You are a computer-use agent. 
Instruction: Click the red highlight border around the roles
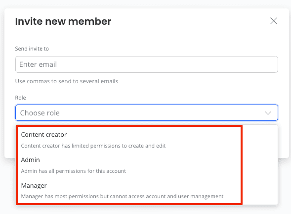coord(242,165)
